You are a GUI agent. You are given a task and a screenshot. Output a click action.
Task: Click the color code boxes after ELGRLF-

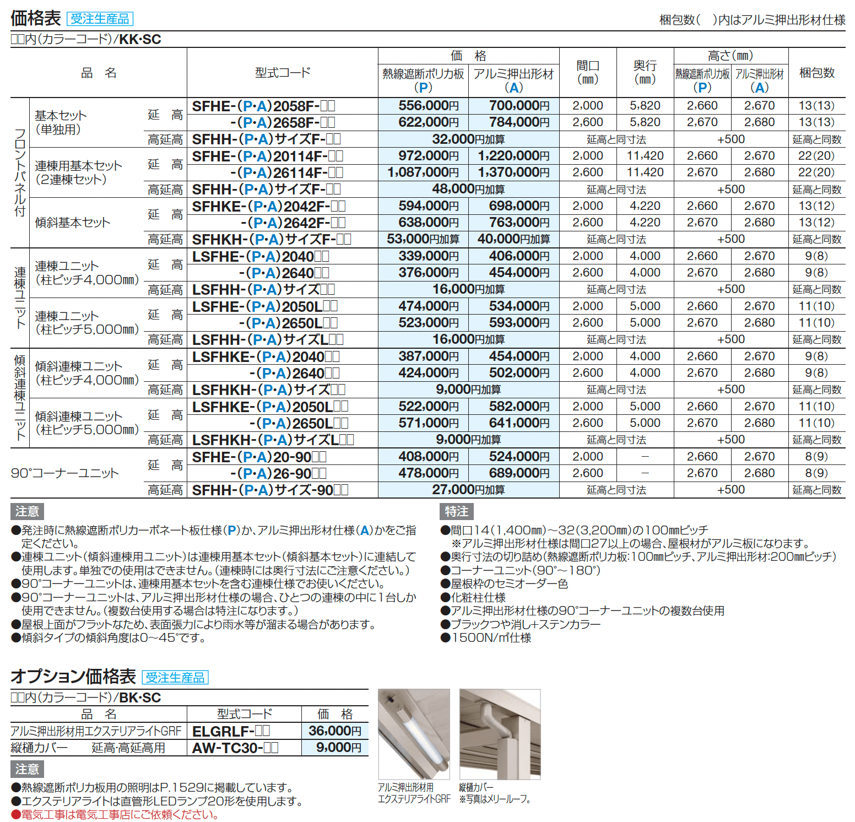pos(262,731)
